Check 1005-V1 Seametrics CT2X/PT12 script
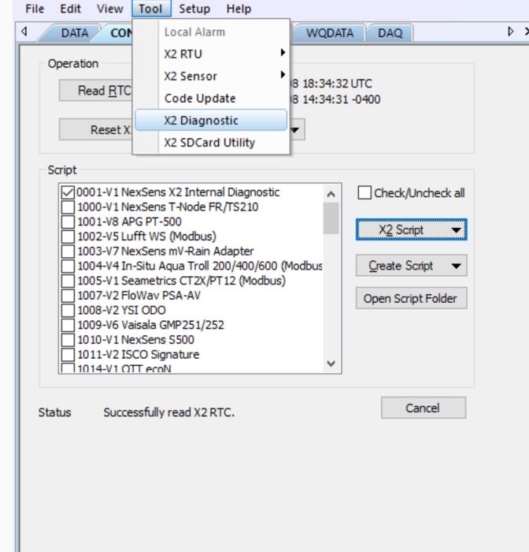This screenshot has width=529, height=552. [x=68, y=281]
